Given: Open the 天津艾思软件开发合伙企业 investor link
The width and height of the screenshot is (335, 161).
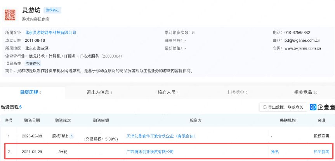Looking at the screenshot, I should point(160,136).
